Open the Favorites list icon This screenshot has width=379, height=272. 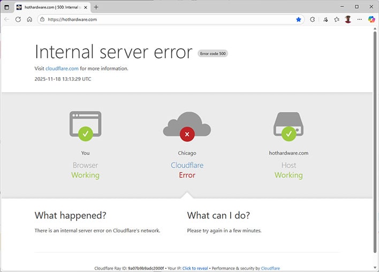point(337,19)
